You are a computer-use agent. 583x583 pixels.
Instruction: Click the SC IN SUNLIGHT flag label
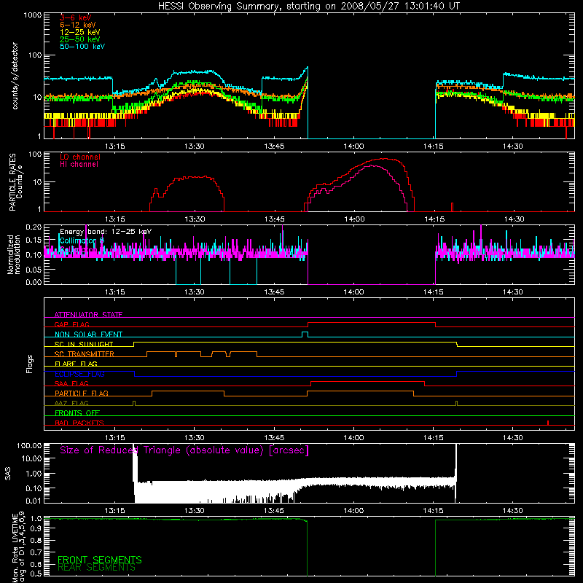pyautogui.click(x=84, y=344)
